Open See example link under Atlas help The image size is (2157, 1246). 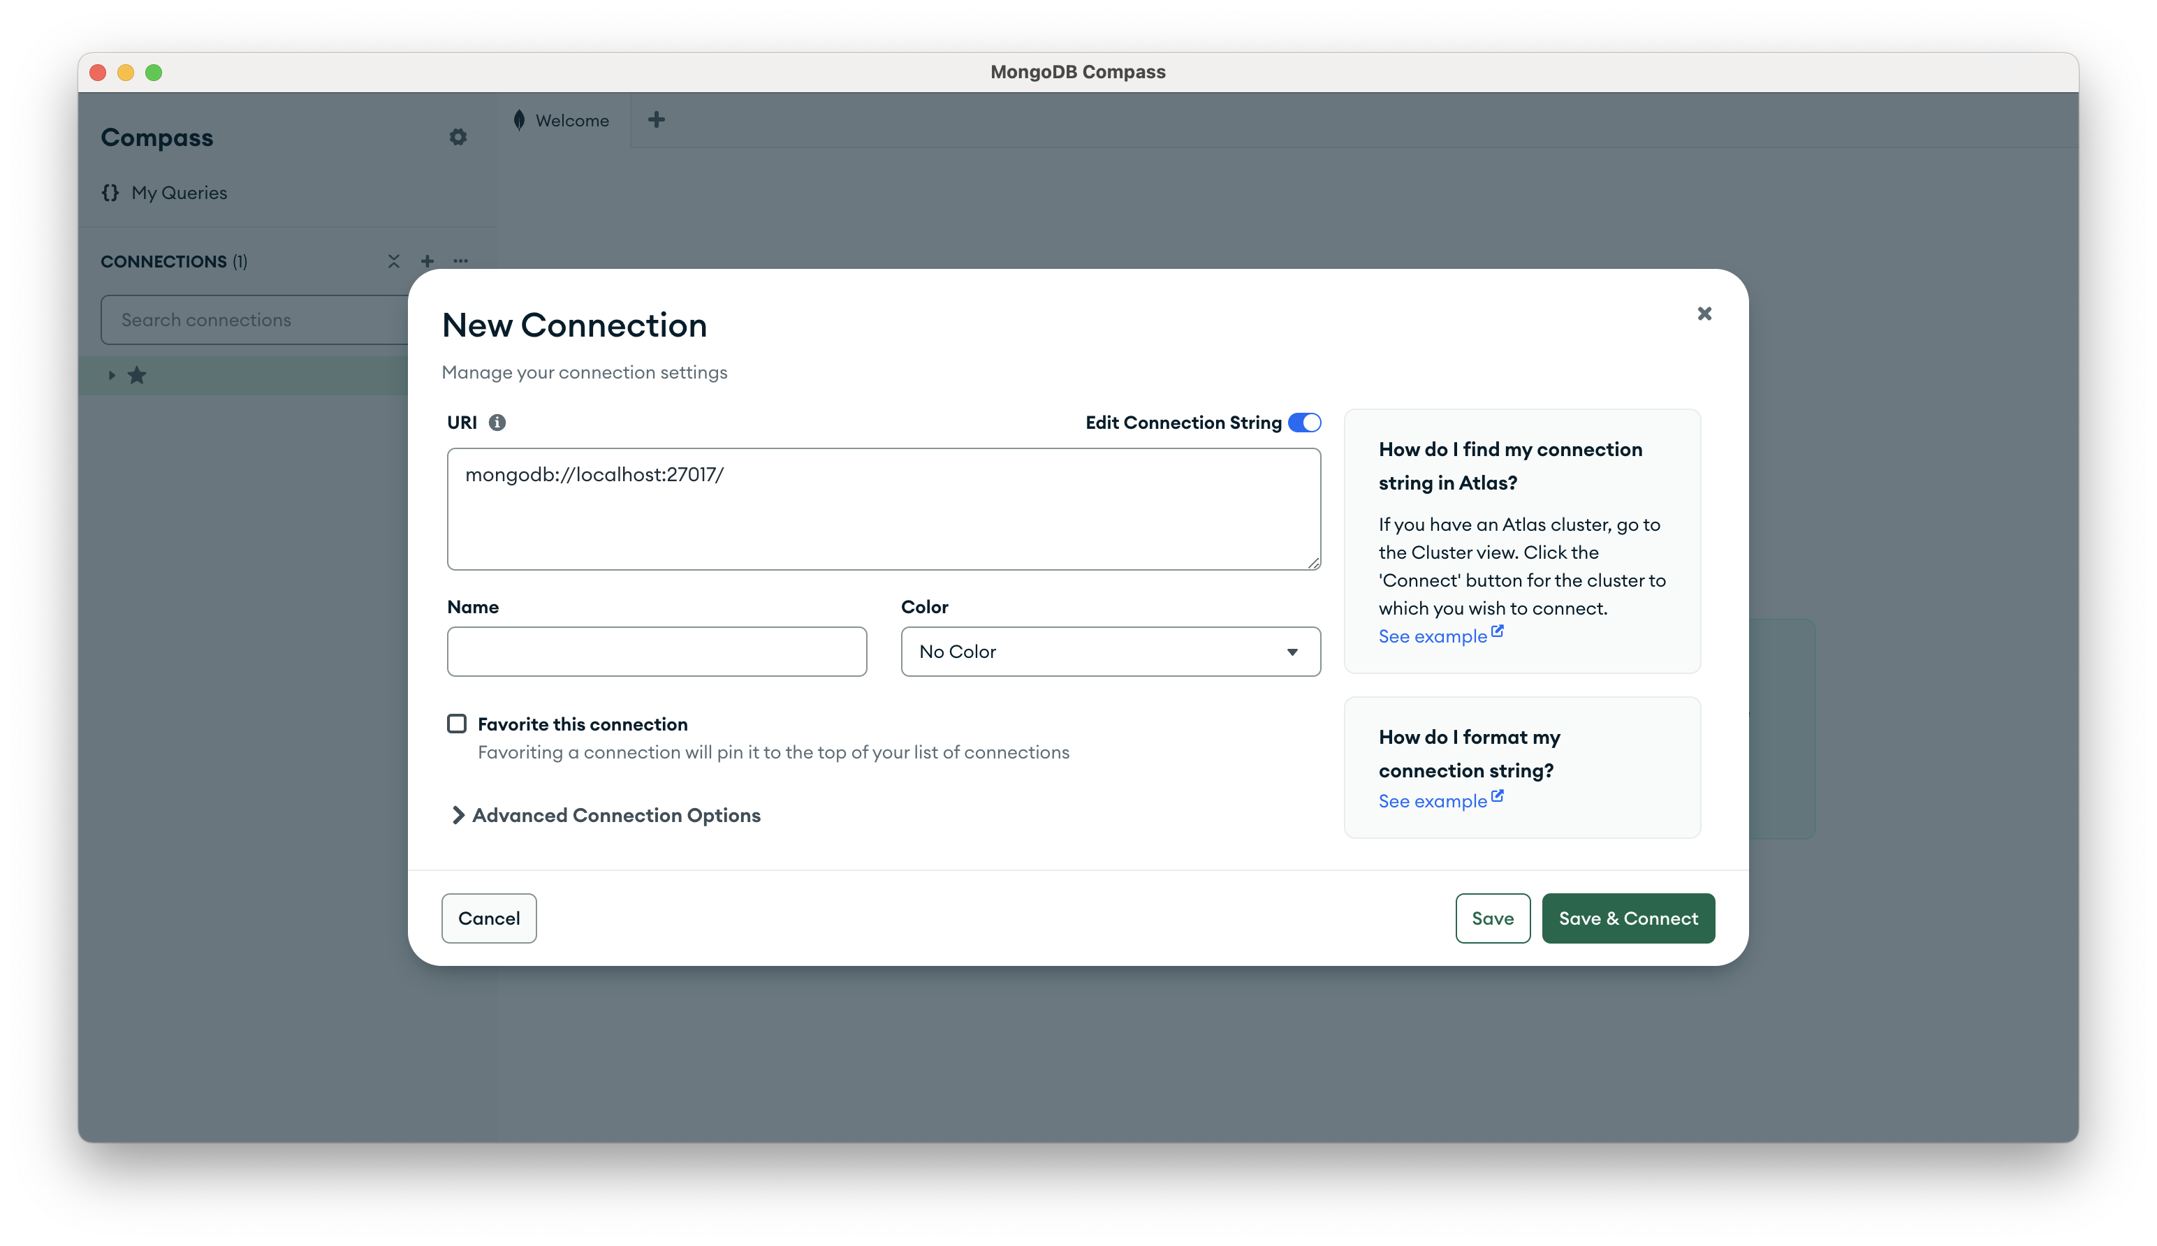[1433, 636]
